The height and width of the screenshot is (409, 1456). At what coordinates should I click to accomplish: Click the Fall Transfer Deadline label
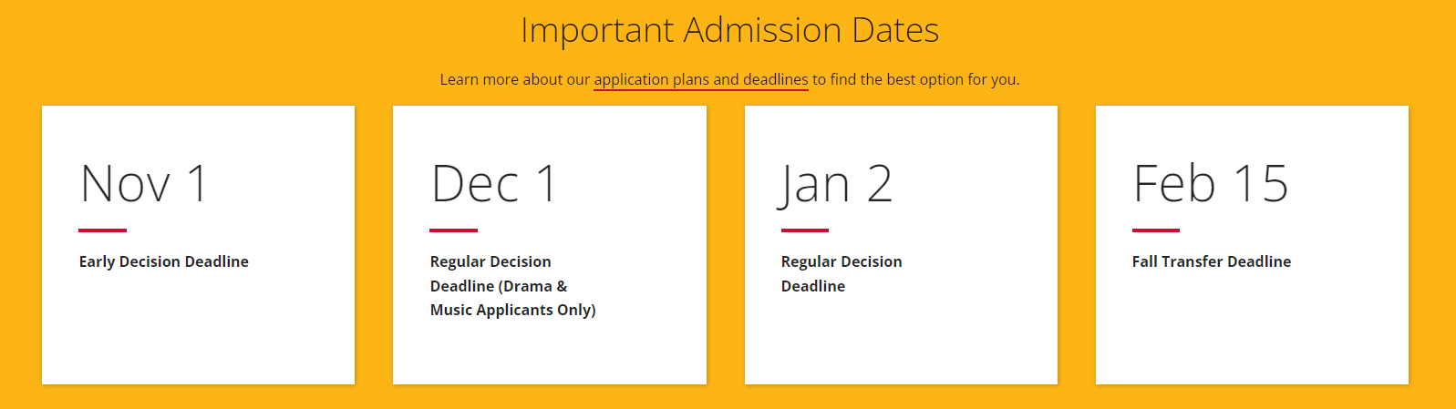pos(1212,261)
